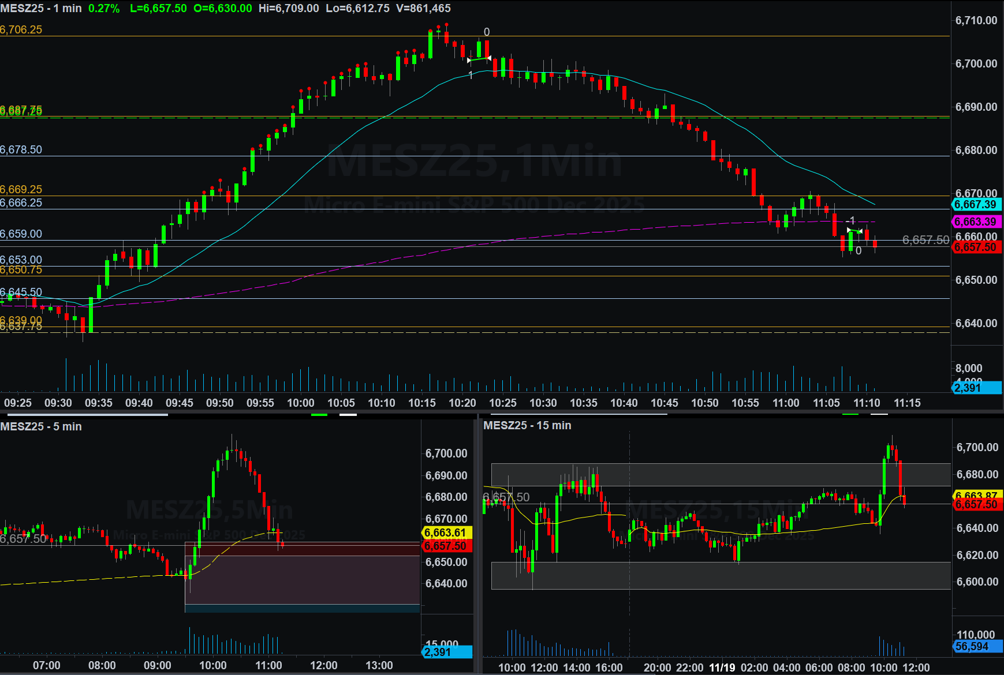This screenshot has width=1004, height=675.
Task: Select the pink shaded zone on the 5 min chart
Action: [302, 580]
